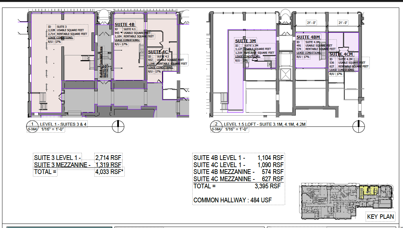
Task: Click the 'COMMON HALLWAY : 484 USF' note
Action: point(232,200)
